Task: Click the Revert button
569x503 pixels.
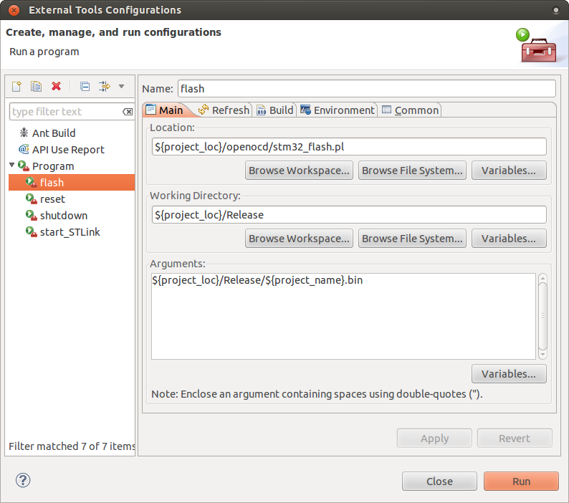Action: [515, 439]
